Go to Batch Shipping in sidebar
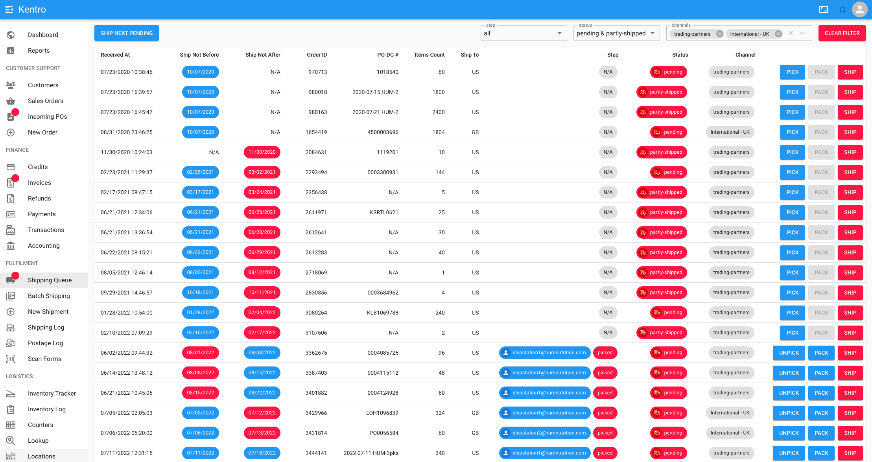The image size is (872, 462). pos(49,296)
